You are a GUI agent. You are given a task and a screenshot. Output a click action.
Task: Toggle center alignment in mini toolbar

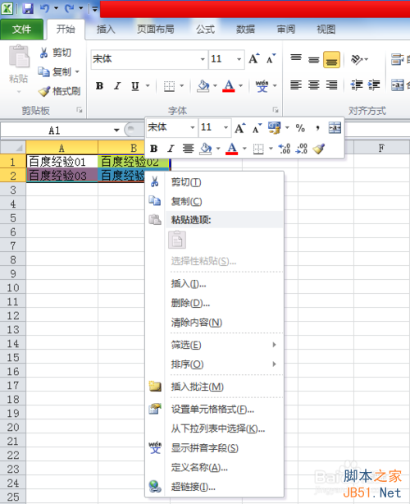[x=188, y=149]
